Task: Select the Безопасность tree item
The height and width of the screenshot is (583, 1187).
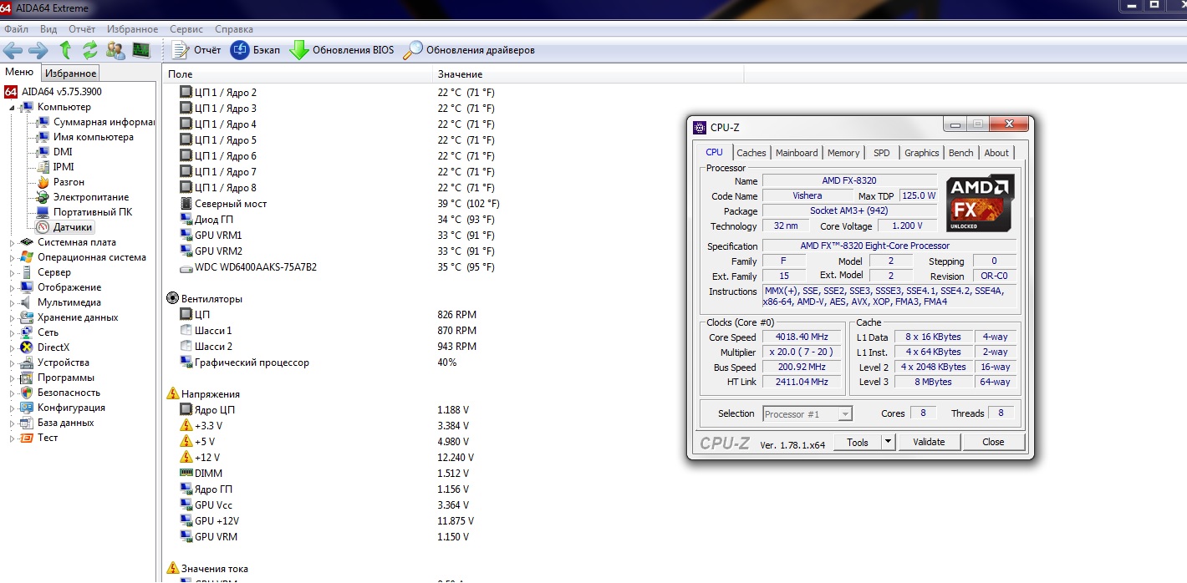Action: (69, 393)
